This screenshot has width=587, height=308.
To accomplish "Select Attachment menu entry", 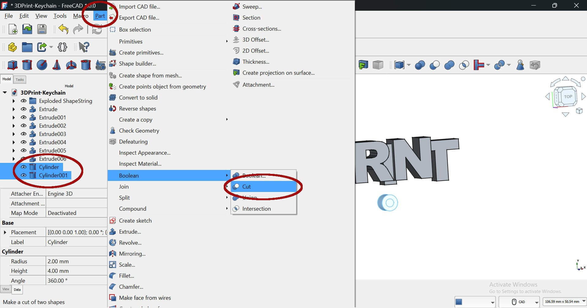I will coord(258,85).
